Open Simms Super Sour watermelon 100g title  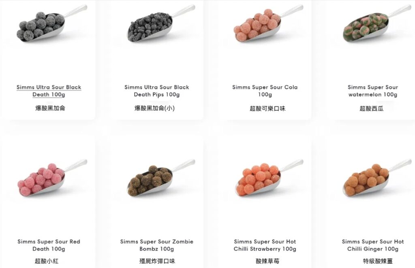click(x=373, y=91)
